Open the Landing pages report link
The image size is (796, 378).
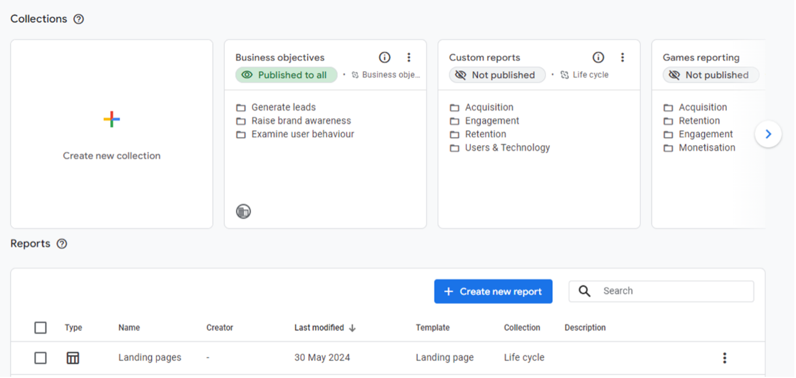tap(150, 358)
